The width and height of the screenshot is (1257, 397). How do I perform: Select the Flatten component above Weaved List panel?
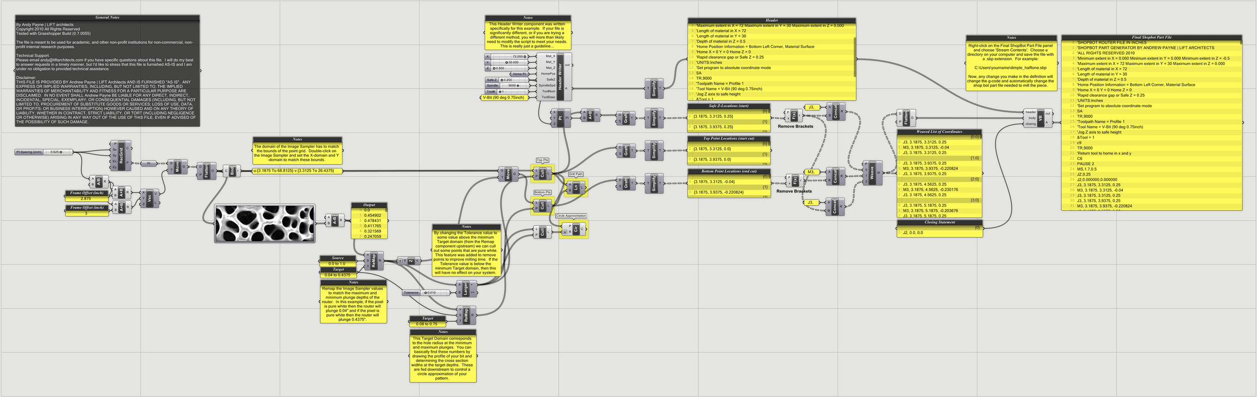[x=906, y=118]
